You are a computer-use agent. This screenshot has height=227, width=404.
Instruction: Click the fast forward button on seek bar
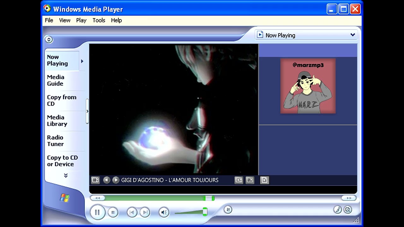tap(349, 198)
